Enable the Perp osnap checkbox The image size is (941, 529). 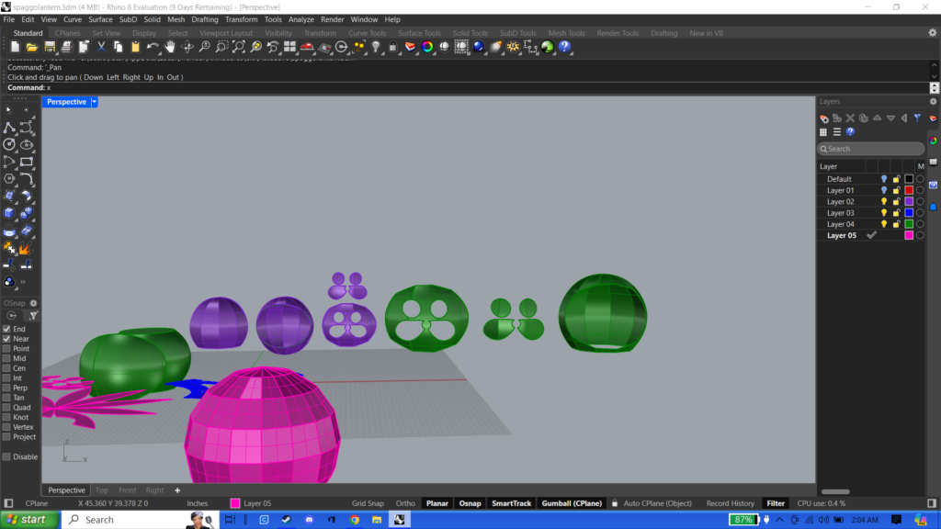(6, 388)
